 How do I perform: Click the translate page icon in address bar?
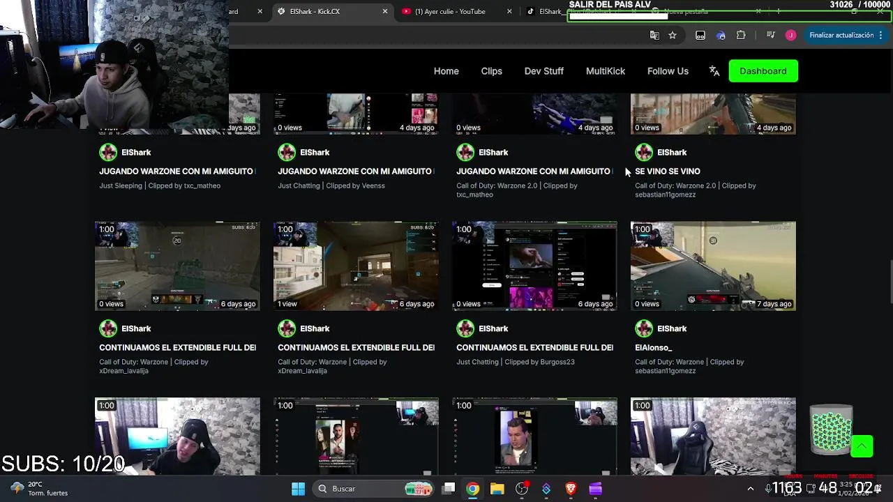654,35
